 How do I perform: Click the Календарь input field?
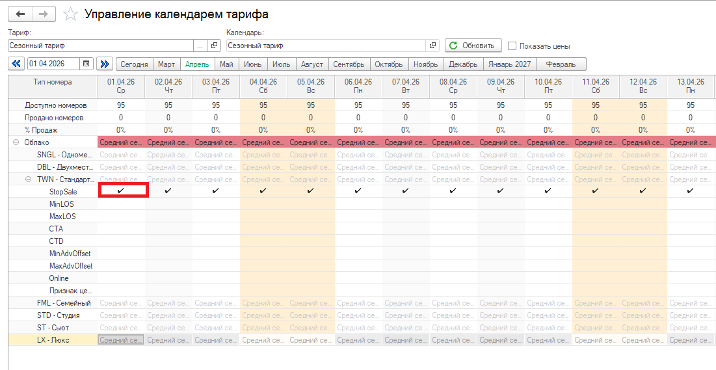coord(326,46)
